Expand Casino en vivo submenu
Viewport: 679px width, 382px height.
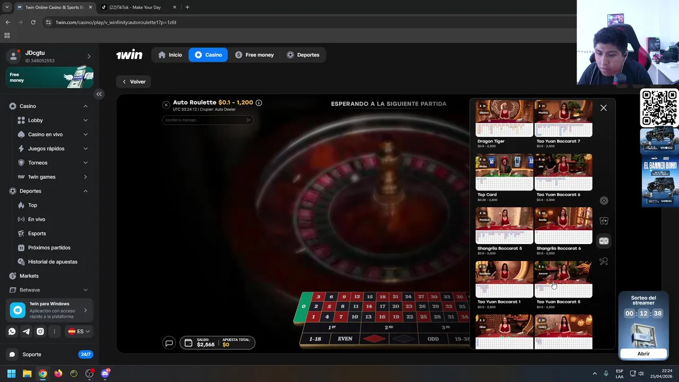85,134
